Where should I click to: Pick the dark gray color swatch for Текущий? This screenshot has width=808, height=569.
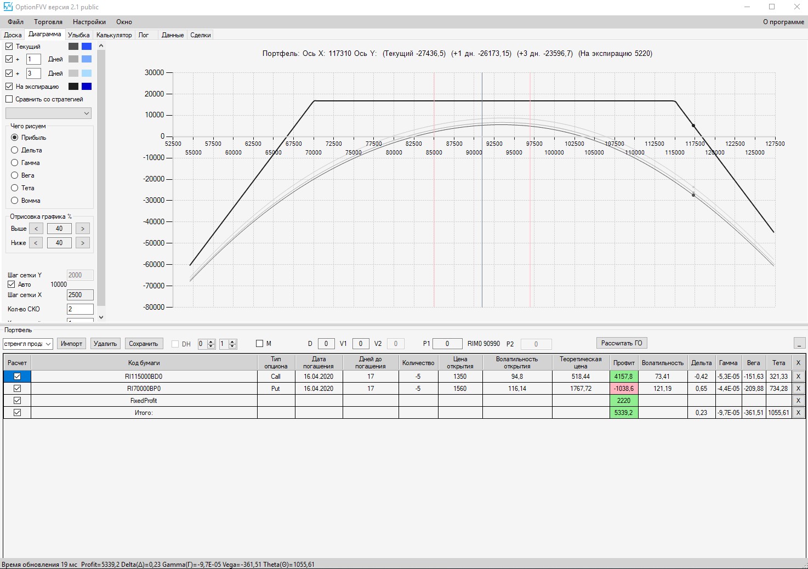[73, 47]
